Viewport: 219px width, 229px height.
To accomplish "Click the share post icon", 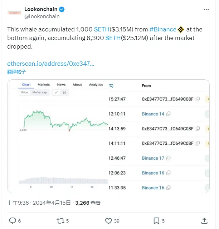I will (204, 220).
